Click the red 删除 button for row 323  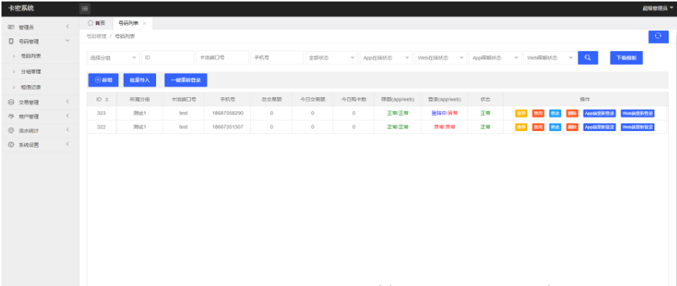572,114
